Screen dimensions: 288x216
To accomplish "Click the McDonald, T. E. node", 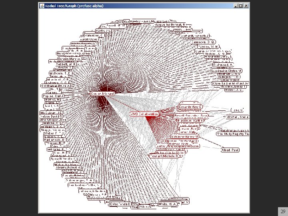I will point(60,73).
